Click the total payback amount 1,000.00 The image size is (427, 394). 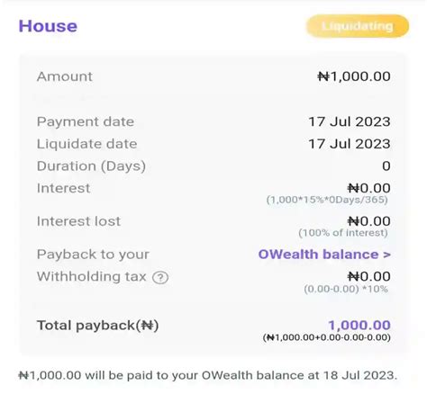[359, 326]
